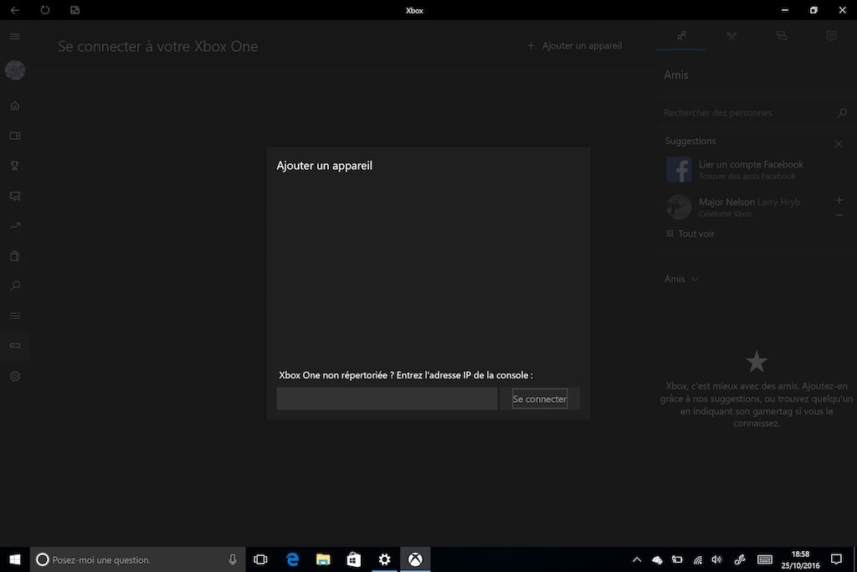Open the Wi-Fi network tray icon
The height and width of the screenshot is (572, 857).
(x=697, y=559)
